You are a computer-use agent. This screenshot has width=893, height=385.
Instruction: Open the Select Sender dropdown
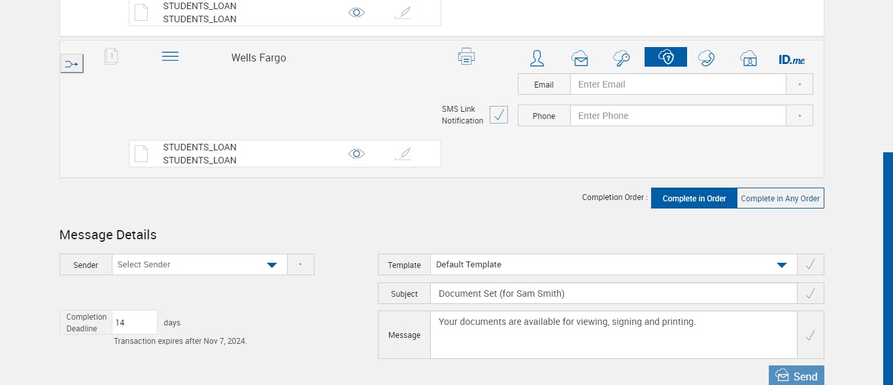pos(199,265)
